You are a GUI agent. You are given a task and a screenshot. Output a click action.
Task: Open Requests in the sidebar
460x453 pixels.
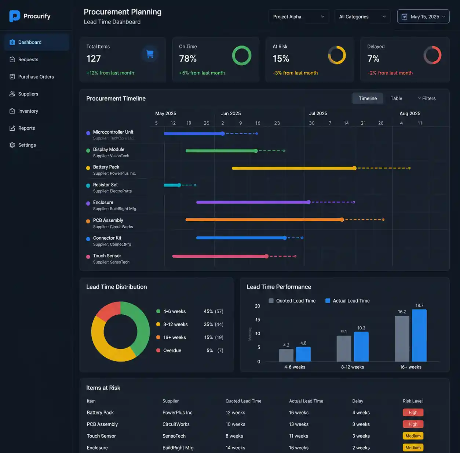[37, 59]
